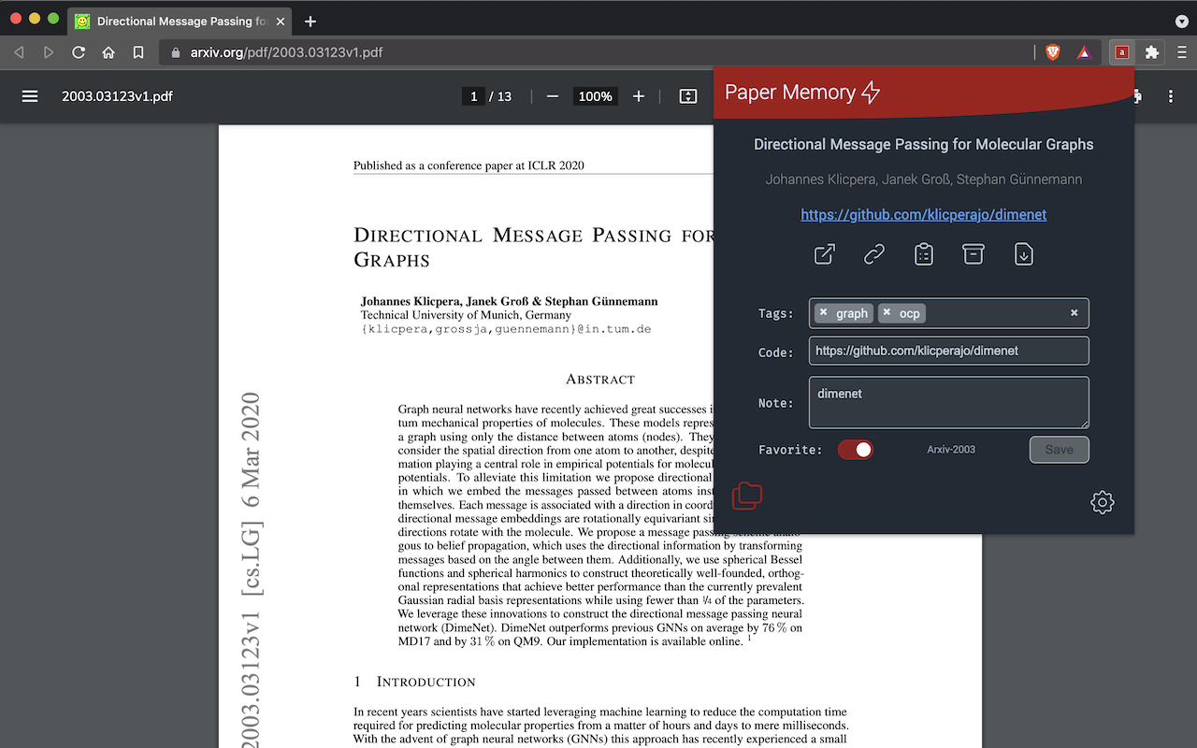Viewport: 1197px width, 748px height.
Task: Open the PDF viewer more options menu
Action: tap(1171, 96)
